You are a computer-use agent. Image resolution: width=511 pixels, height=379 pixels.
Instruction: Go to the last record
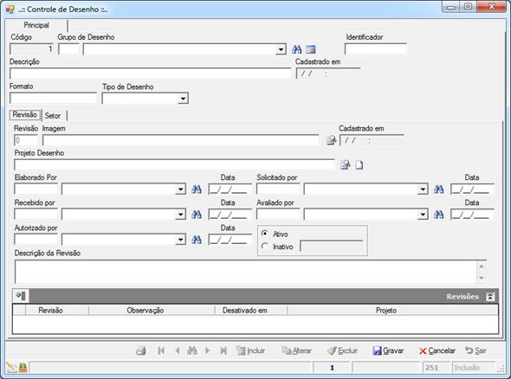[x=223, y=350]
